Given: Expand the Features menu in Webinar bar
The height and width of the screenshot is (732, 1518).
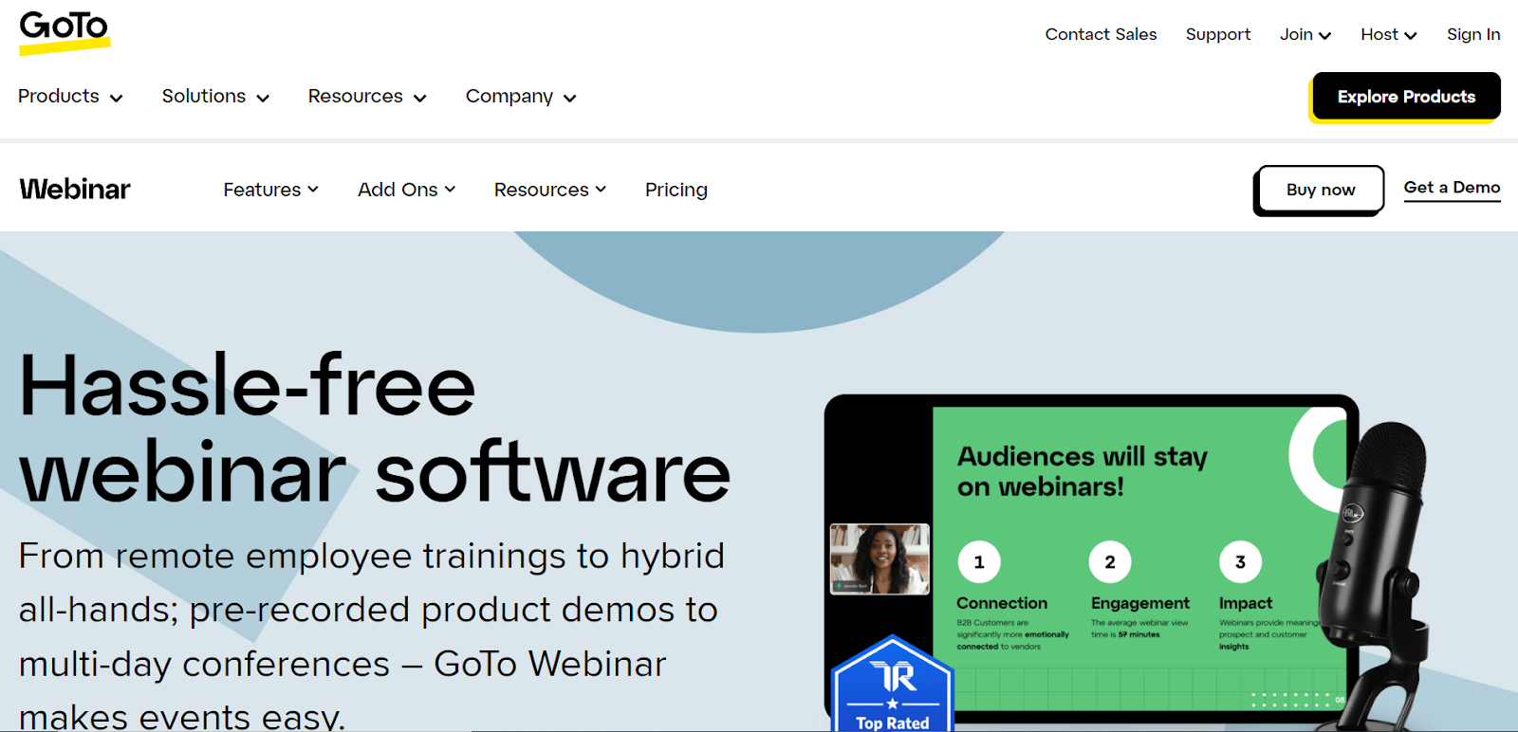Looking at the screenshot, I should 271,190.
